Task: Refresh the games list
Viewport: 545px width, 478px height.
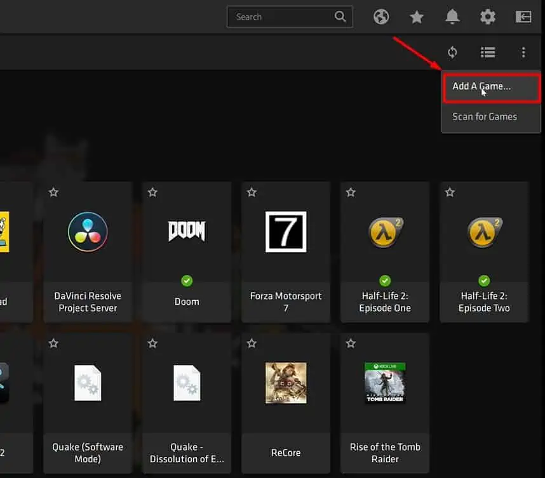Action: coord(452,53)
